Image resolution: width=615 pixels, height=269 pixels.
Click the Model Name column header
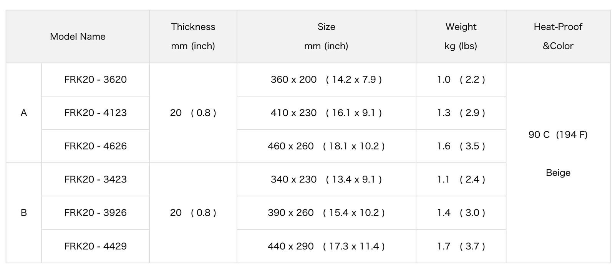tap(78, 37)
